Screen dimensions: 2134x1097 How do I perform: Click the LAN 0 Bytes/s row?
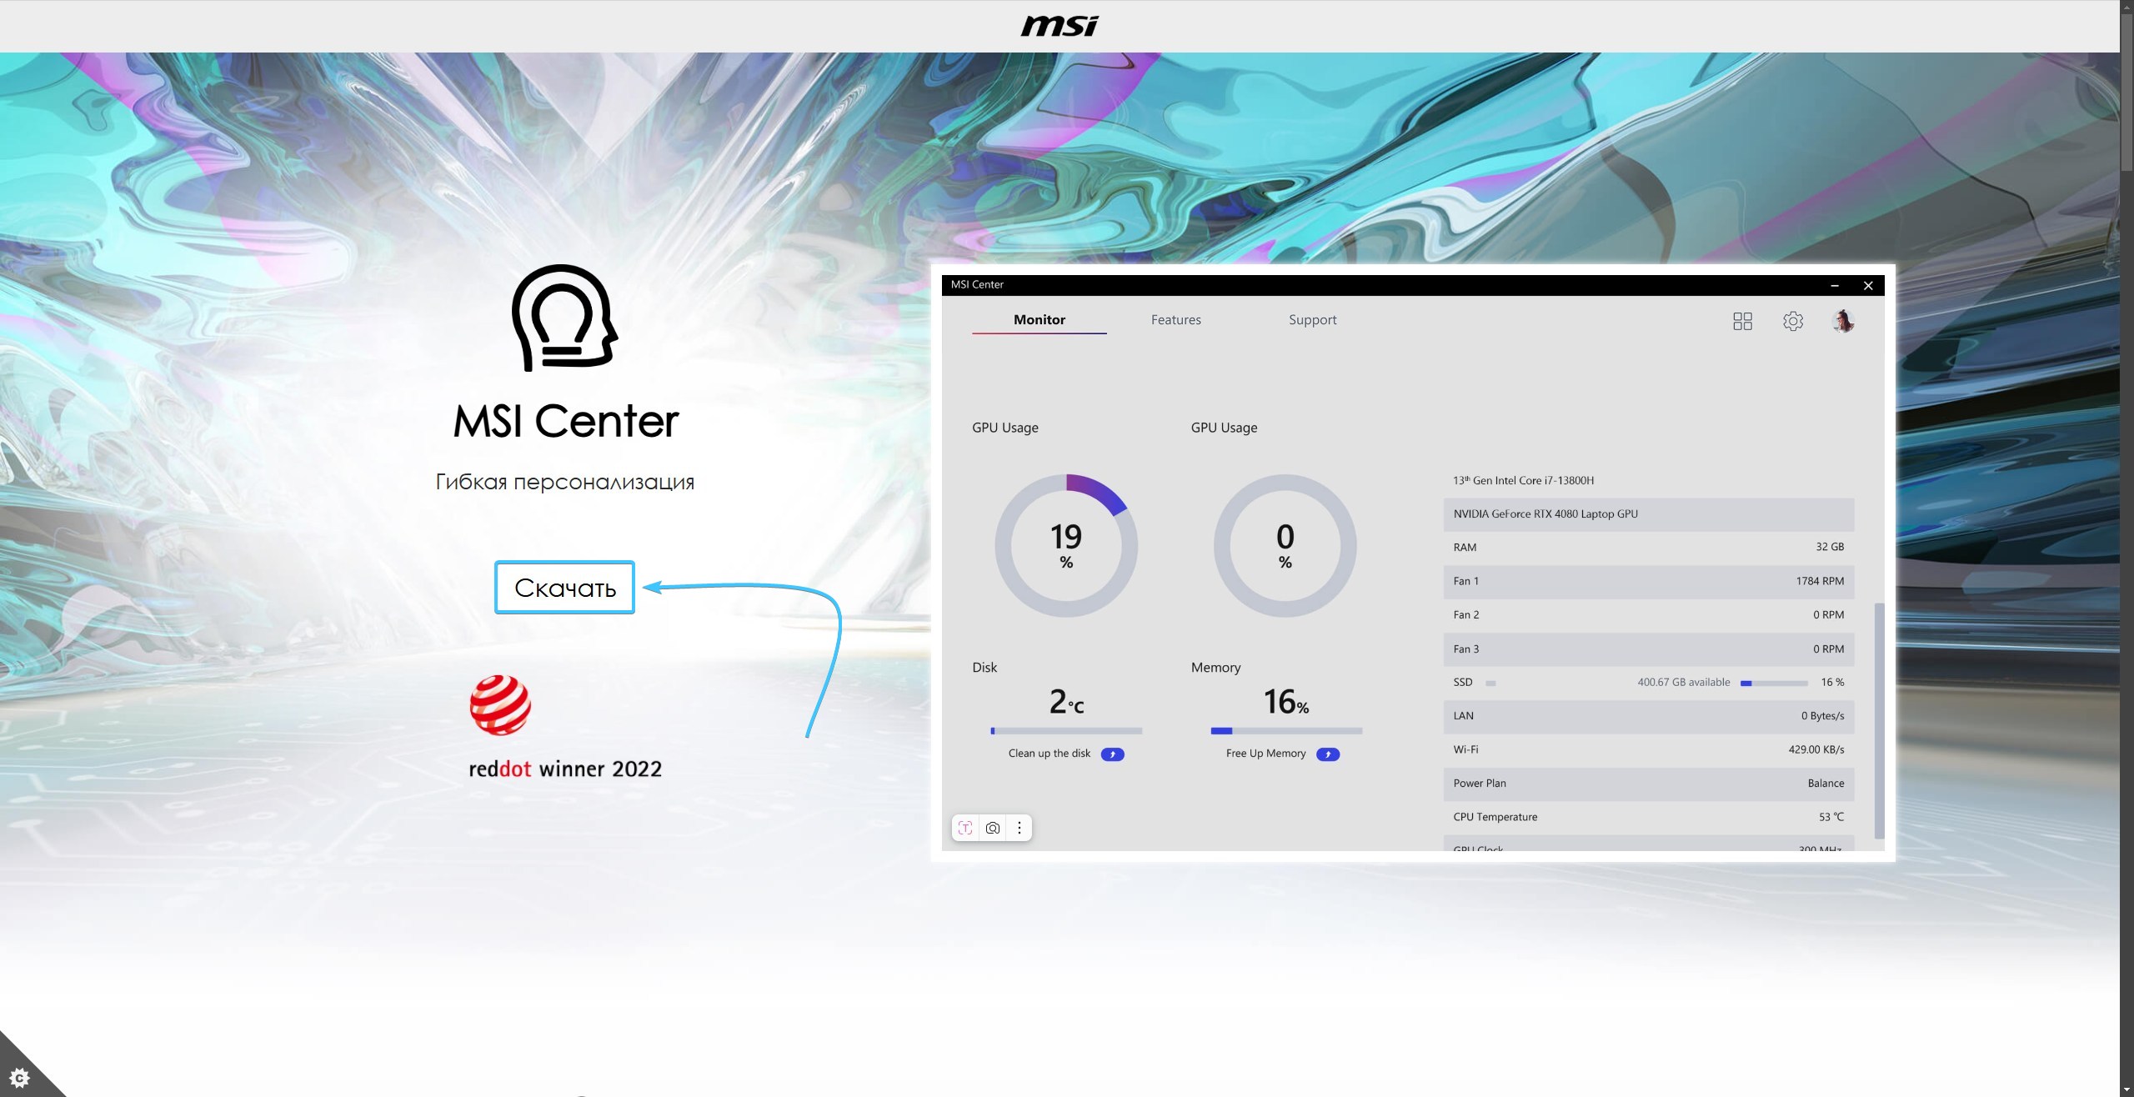pyautogui.click(x=1648, y=716)
